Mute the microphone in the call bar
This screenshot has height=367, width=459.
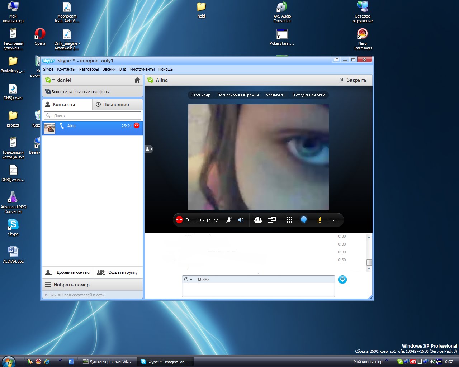(x=229, y=220)
